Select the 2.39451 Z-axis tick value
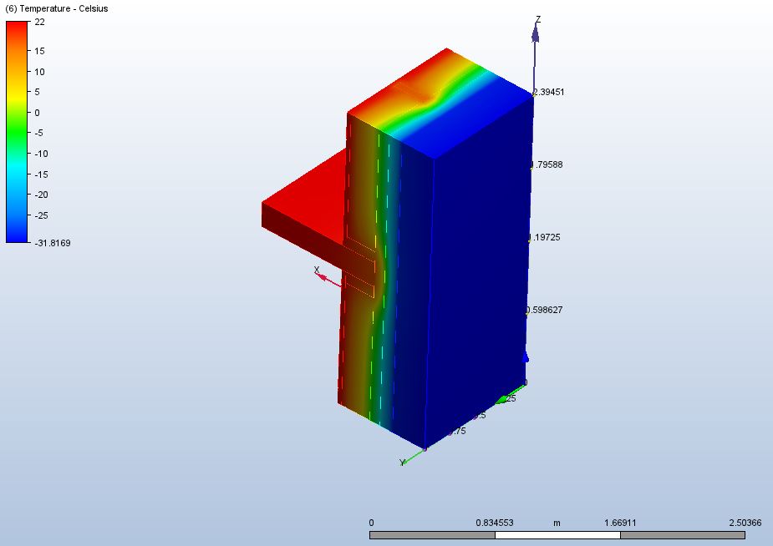Screen dimensions: 773x546 tap(549, 93)
